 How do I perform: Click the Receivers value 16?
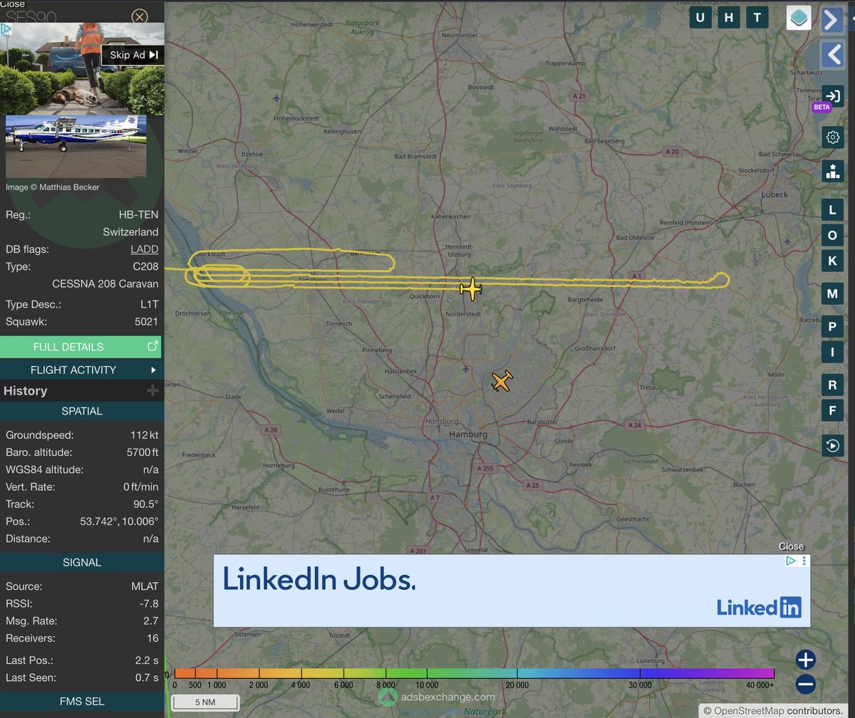point(152,638)
